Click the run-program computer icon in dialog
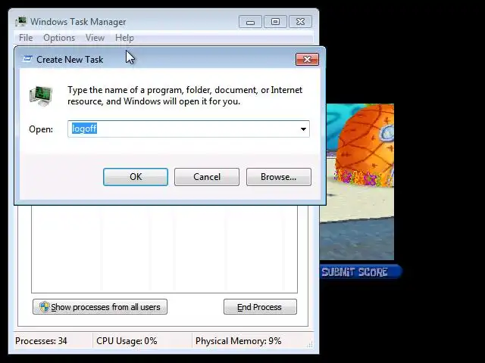 click(x=41, y=96)
